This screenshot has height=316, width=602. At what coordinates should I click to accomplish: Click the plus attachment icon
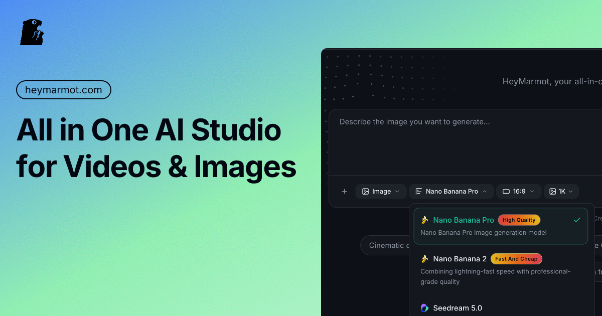click(x=344, y=191)
